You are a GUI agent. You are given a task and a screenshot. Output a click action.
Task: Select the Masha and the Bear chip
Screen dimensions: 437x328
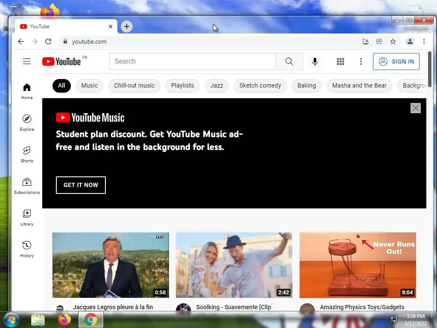click(x=359, y=85)
